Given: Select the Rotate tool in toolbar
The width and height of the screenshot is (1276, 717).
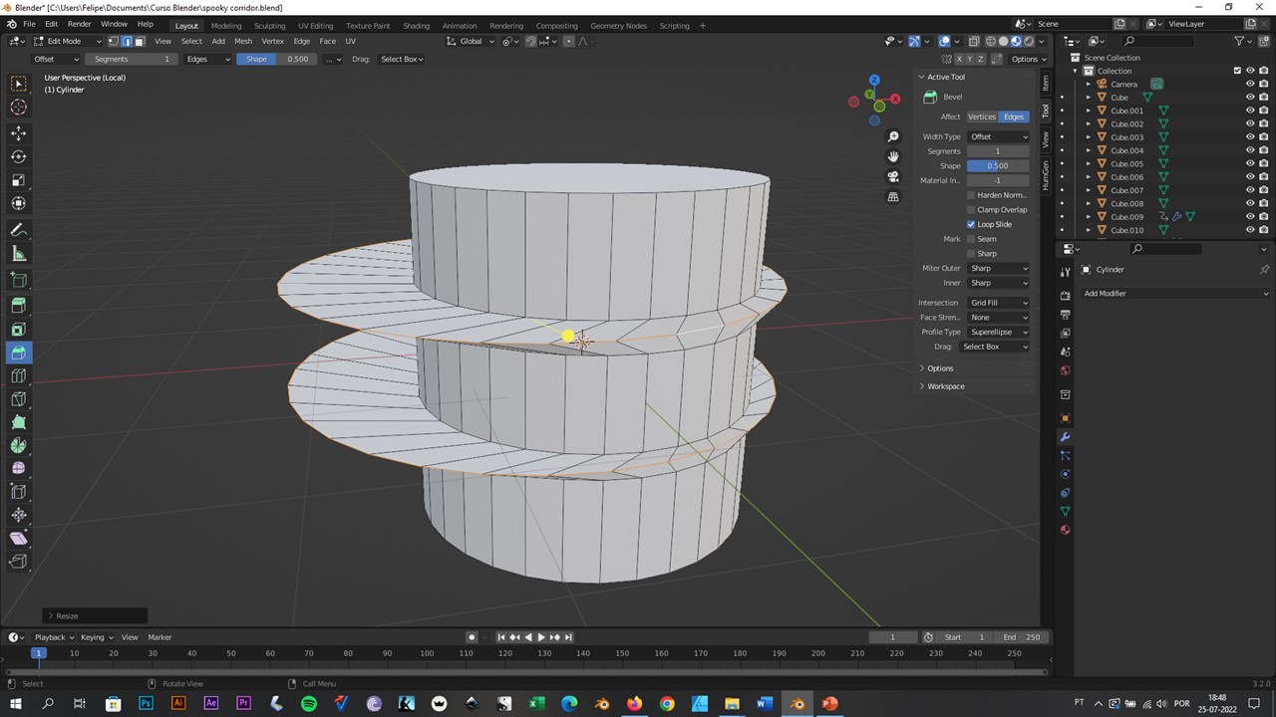Looking at the screenshot, I should click(18, 156).
